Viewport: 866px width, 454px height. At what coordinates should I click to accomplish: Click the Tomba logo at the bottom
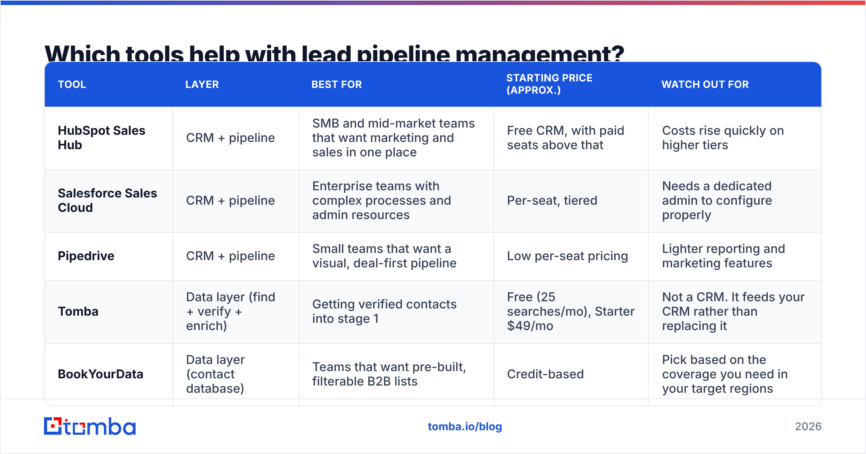(90, 426)
